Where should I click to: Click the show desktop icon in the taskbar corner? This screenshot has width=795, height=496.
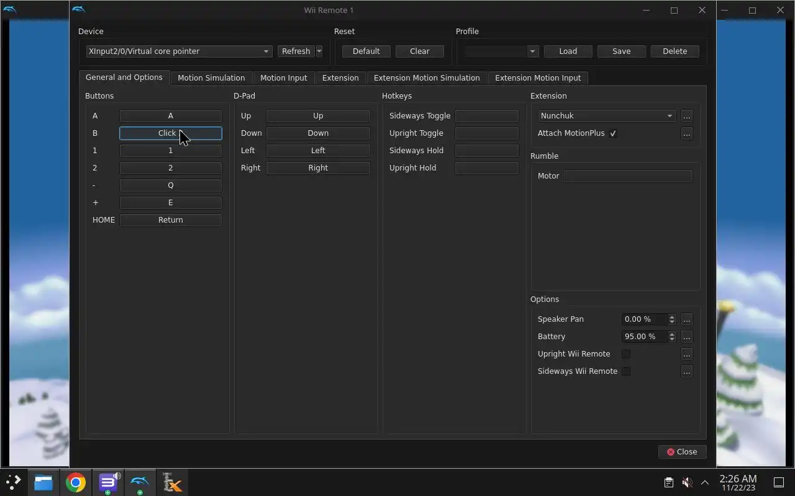pyautogui.click(x=779, y=482)
